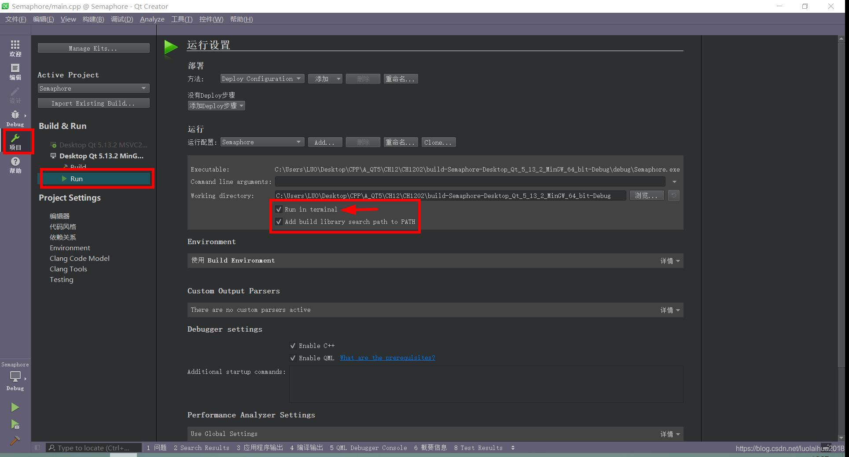Open the 文件(F) menu
The width and height of the screenshot is (849, 457).
(x=15, y=19)
